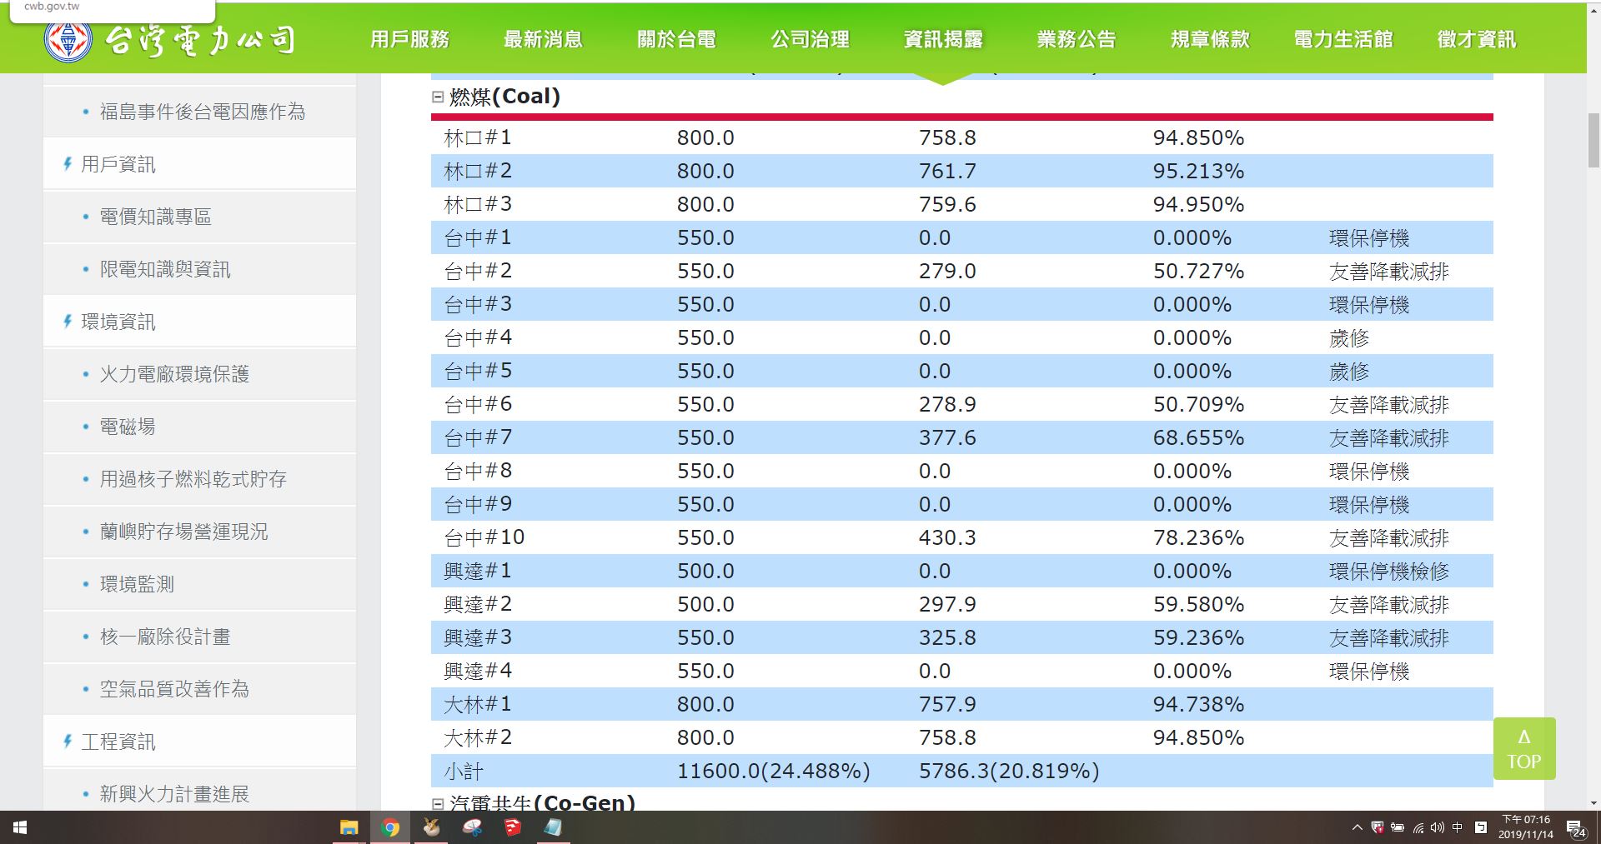Open 最新消息 navigation menu
1601x844 pixels.
(x=544, y=39)
